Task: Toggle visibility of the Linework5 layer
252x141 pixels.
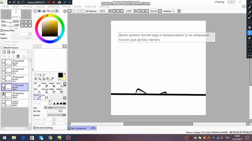Action: click(x=3, y=61)
